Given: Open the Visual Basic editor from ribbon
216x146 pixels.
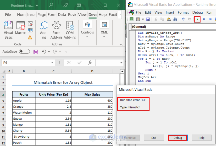Looking at the screenshot, I should (x=8, y=30).
